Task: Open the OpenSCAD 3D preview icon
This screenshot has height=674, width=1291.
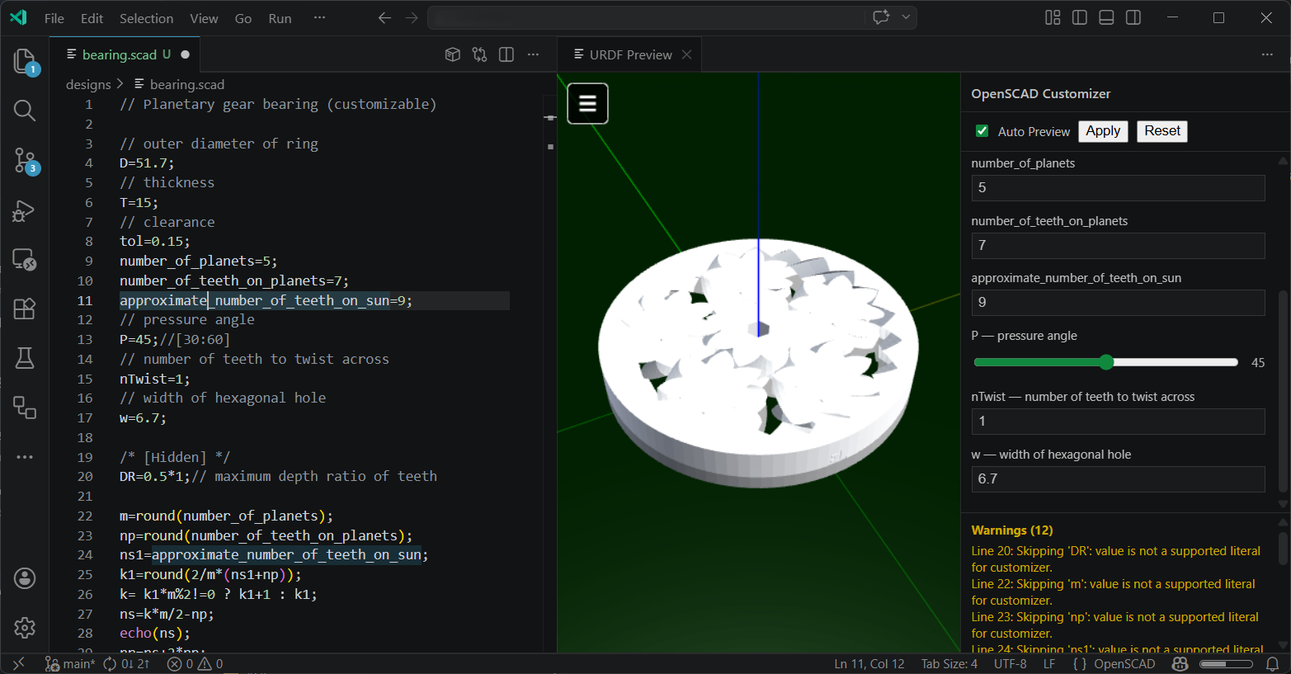Action: point(452,54)
